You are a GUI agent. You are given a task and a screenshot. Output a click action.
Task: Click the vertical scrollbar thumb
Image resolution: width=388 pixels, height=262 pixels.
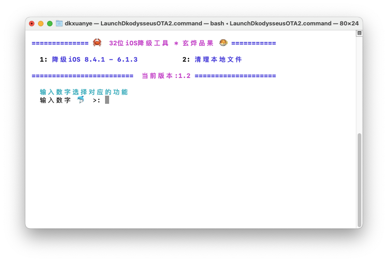[359, 180]
